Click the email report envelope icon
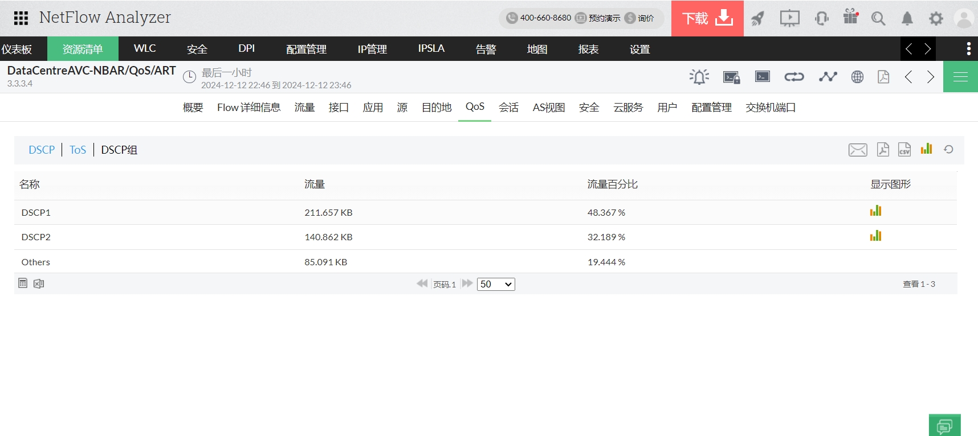The width and height of the screenshot is (978, 436). 857,150
